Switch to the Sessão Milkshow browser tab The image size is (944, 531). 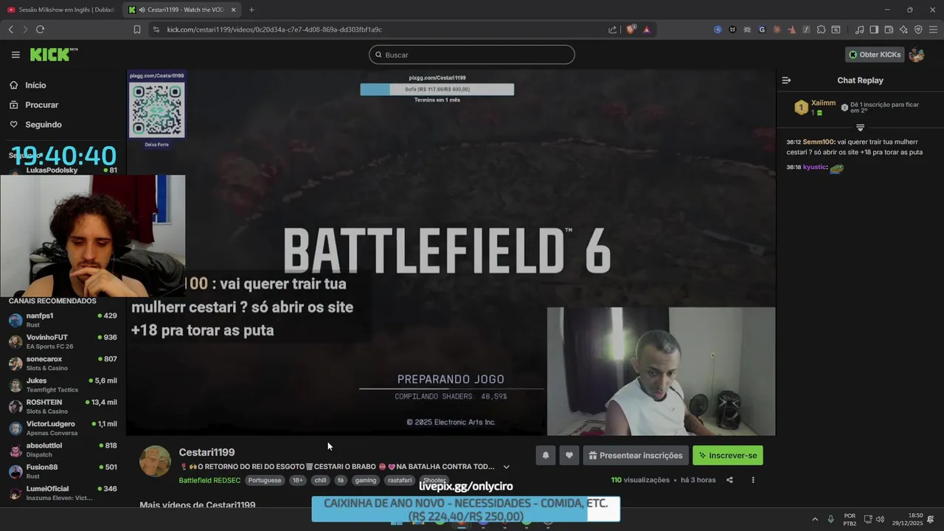60,10
